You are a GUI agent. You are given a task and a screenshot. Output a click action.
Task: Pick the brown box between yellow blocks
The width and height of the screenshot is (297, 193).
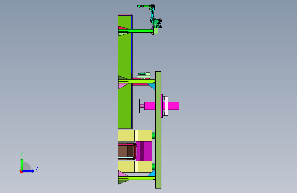click(126, 151)
